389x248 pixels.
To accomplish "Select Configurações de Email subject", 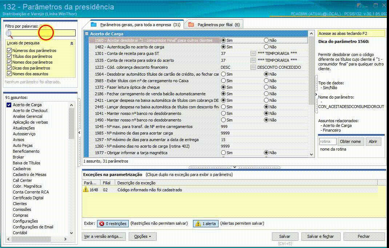I will 33,227.
